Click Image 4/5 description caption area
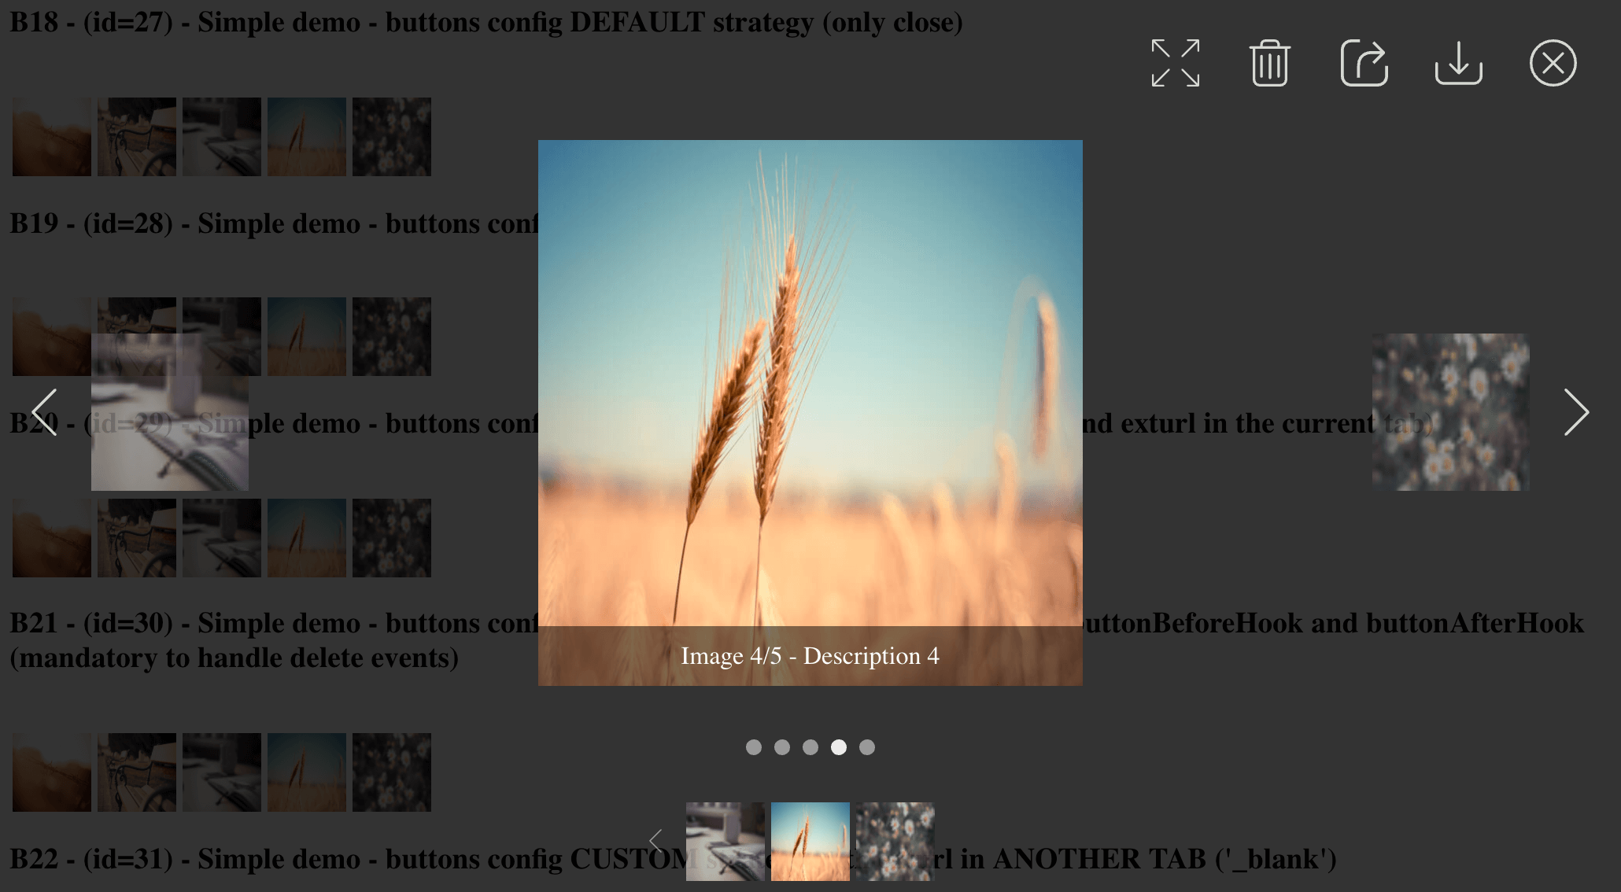Screen dimensions: 1621x892 pos(810,656)
